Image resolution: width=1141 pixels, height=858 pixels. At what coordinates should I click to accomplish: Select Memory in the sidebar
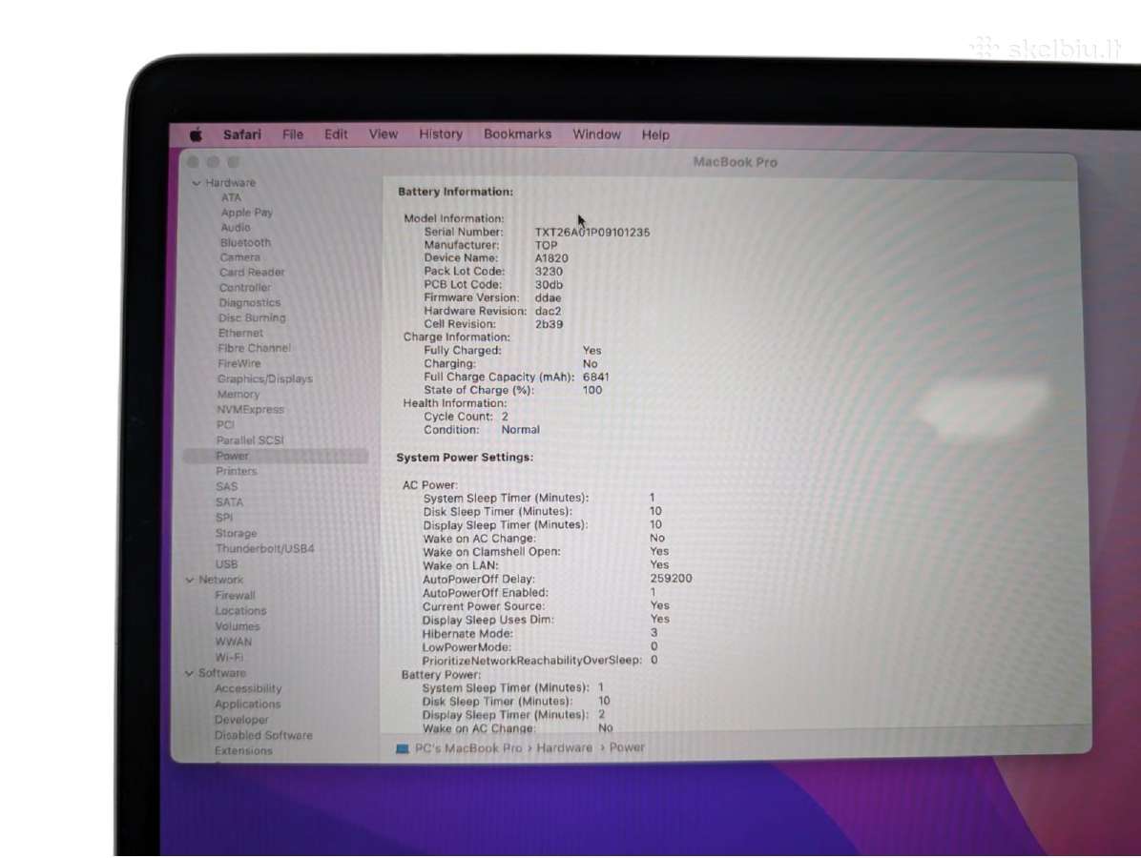pyautogui.click(x=238, y=394)
